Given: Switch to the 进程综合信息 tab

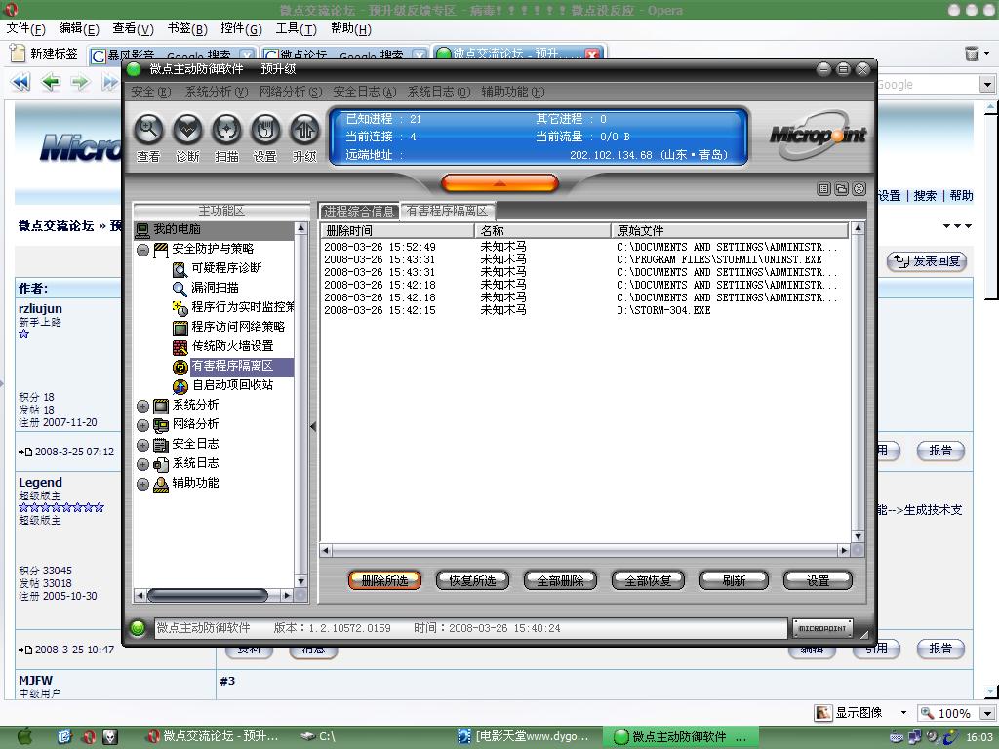Looking at the screenshot, I should point(359,211).
